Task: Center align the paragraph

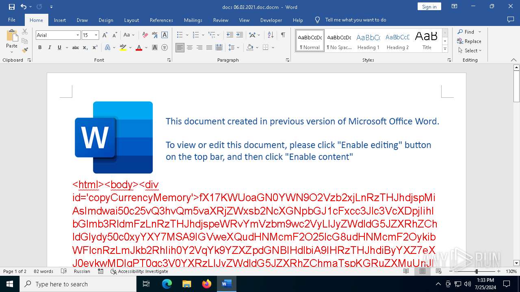Action: [x=190, y=47]
